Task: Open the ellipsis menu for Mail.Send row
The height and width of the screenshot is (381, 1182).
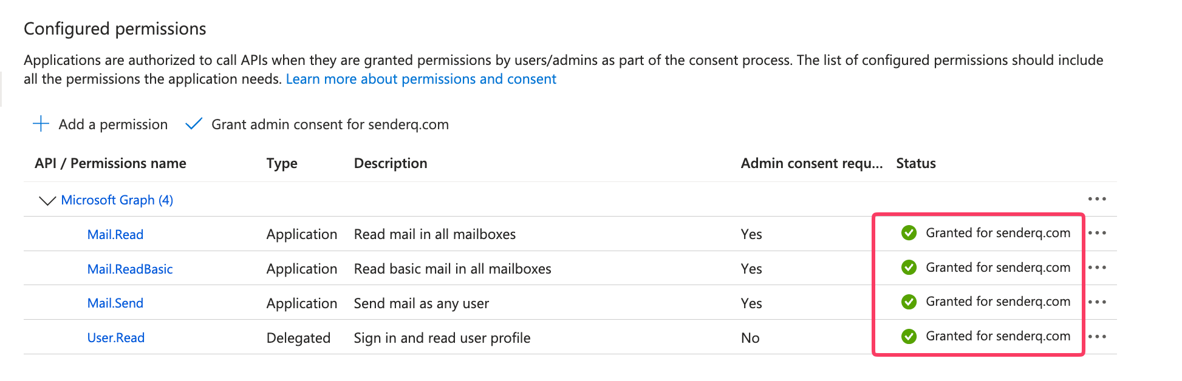Action: pyautogui.click(x=1097, y=302)
